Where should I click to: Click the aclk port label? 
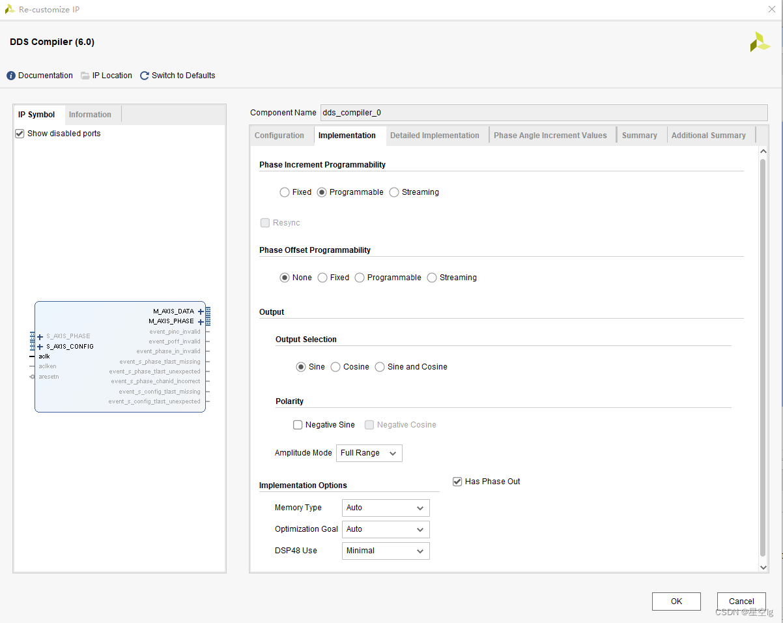pos(44,356)
